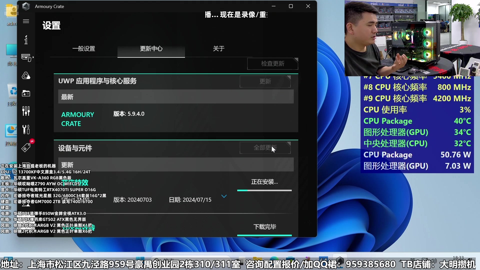Maximize the Armoury Crate window

(x=291, y=6)
